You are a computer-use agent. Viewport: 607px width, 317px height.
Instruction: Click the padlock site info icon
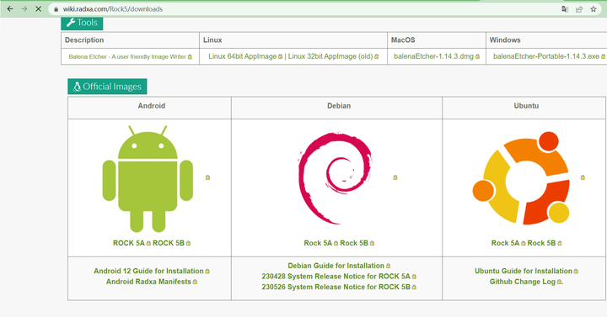tap(56, 9)
